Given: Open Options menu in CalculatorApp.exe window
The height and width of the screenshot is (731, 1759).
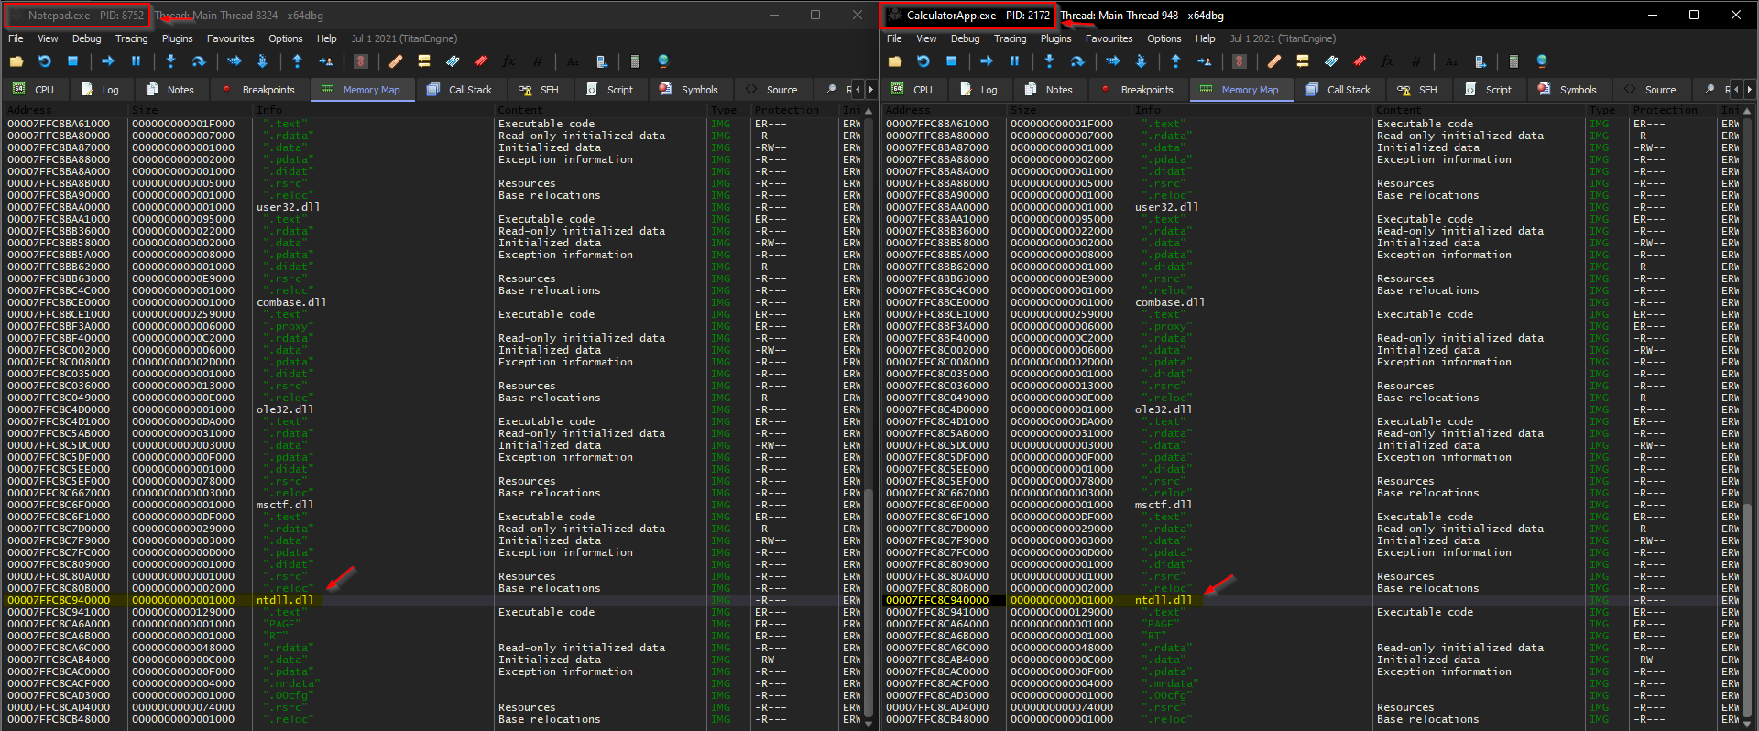Looking at the screenshot, I should point(1164,38).
